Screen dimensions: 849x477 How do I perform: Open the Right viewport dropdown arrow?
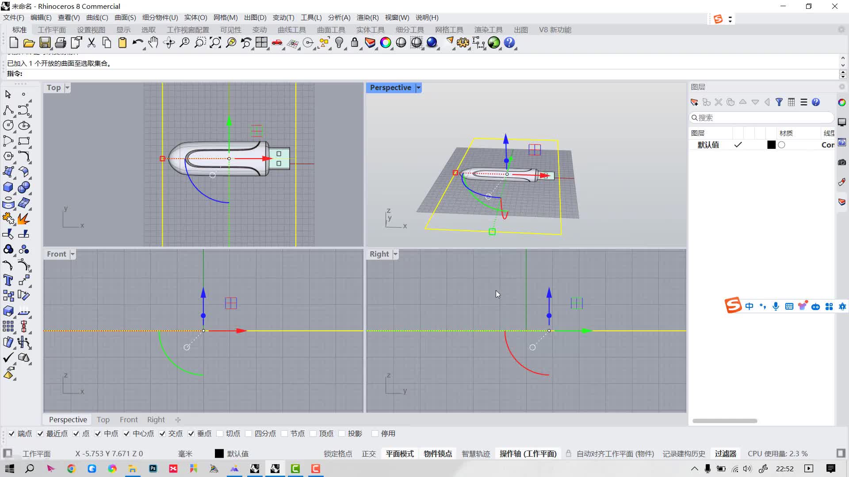[x=395, y=254]
